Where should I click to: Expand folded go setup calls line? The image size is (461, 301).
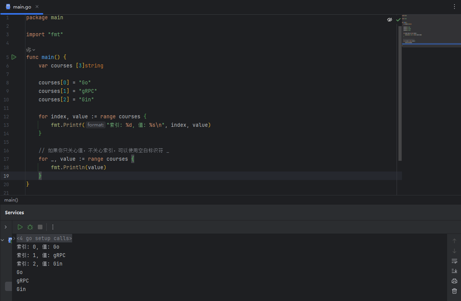[44, 239]
